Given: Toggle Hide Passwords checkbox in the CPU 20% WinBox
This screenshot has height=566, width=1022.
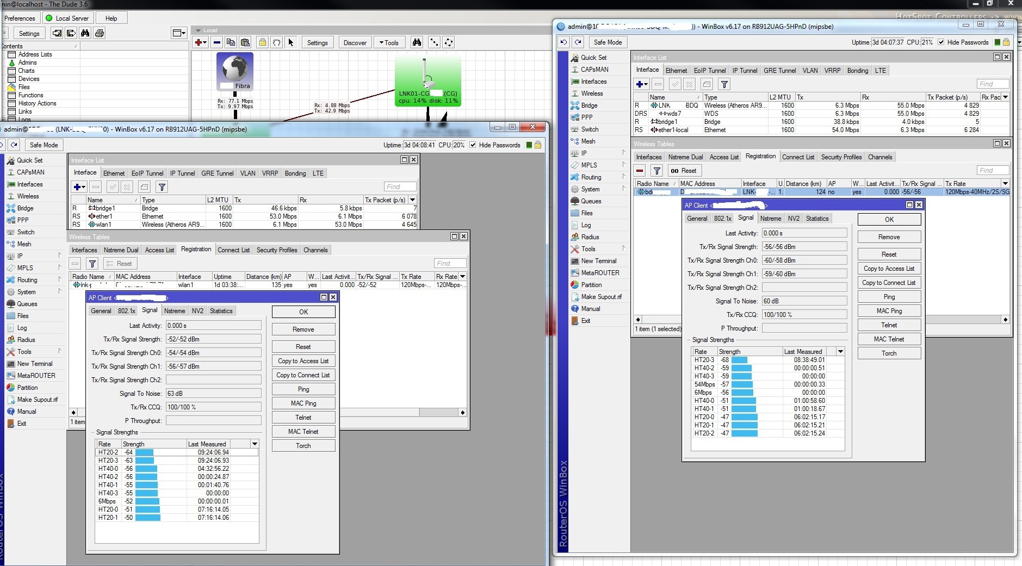Looking at the screenshot, I should coord(473,145).
